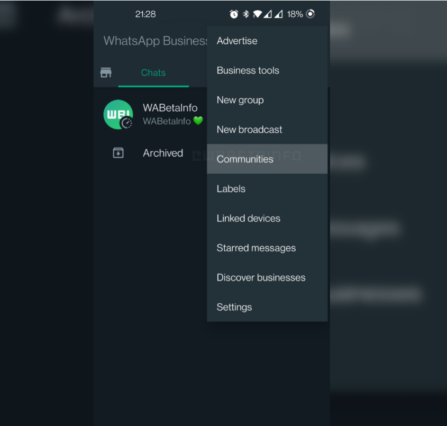
Task: Tap the green heart emoji in chat preview
Action: pos(198,121)
